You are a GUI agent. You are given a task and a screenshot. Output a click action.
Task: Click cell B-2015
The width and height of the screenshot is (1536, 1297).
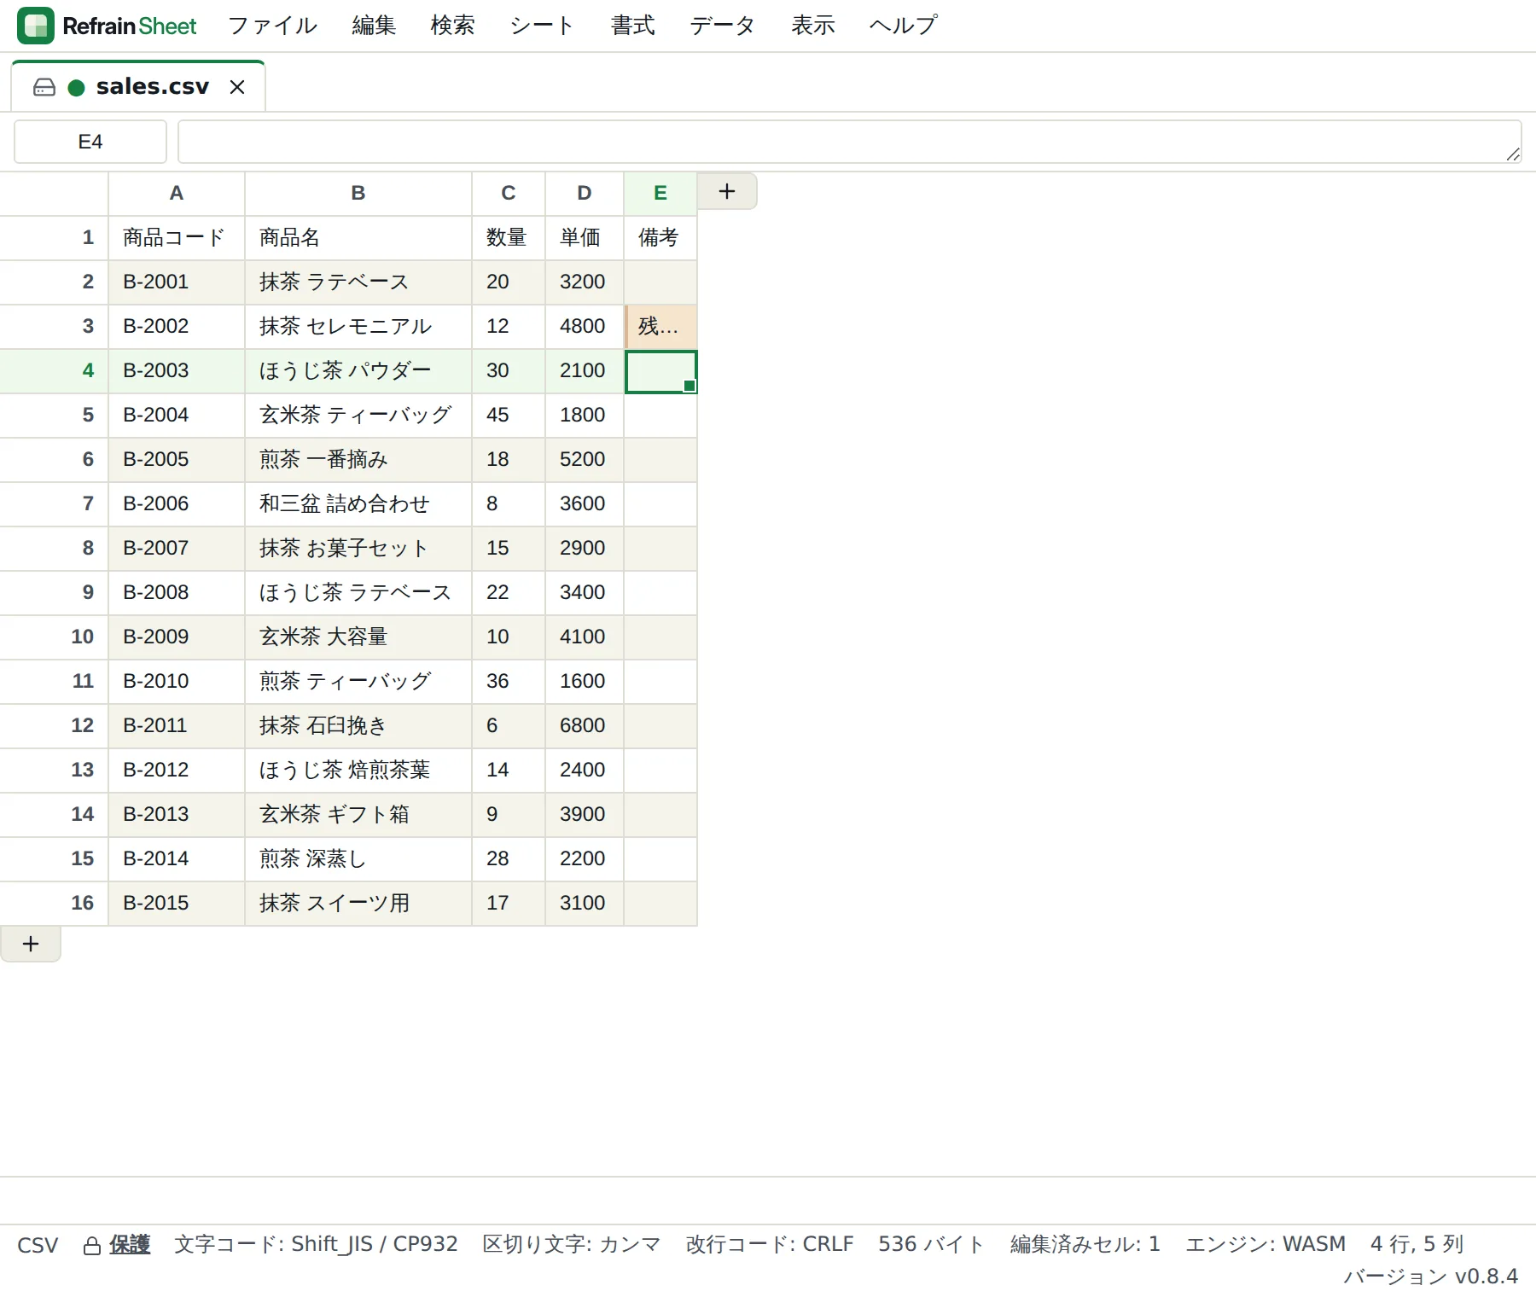pyautogui.click(x=177, y=903)
